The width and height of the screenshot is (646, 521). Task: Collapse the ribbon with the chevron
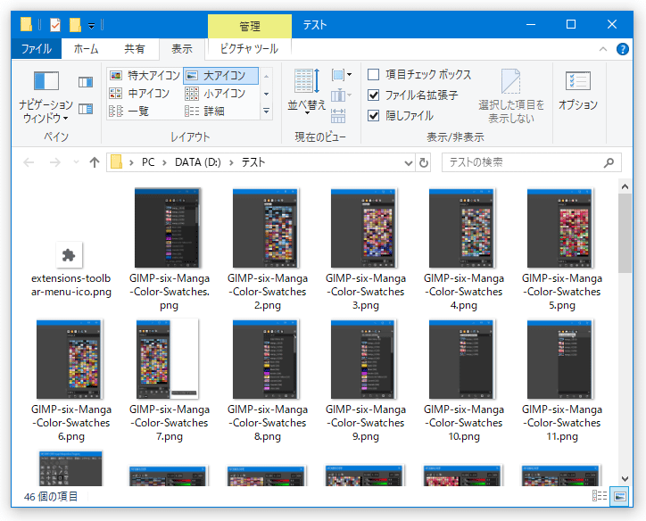click(x=603, y=49)
